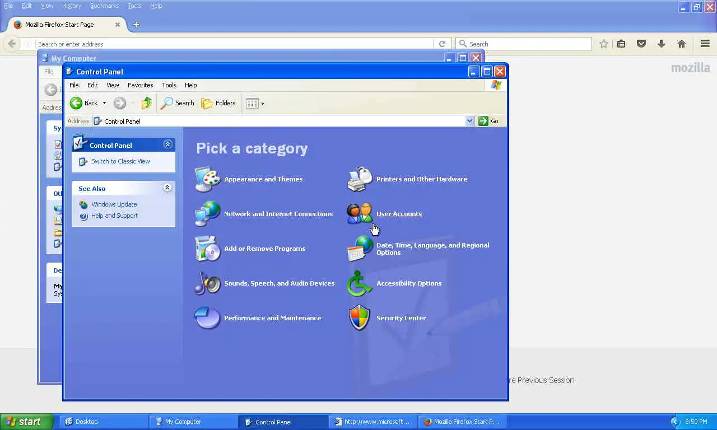Open Accessibility Options wheelchair icon
The height and width of the screenshot is (430, 717).
tap(360, 283)
